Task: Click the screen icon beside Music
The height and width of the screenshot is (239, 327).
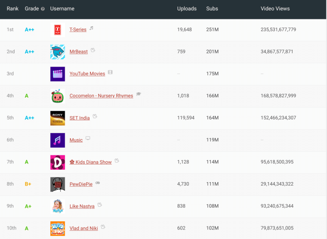Action: pos(88,138)
